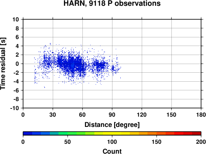Click the y-axis tick label 10
Screen dimensions: 206x154
16,19
